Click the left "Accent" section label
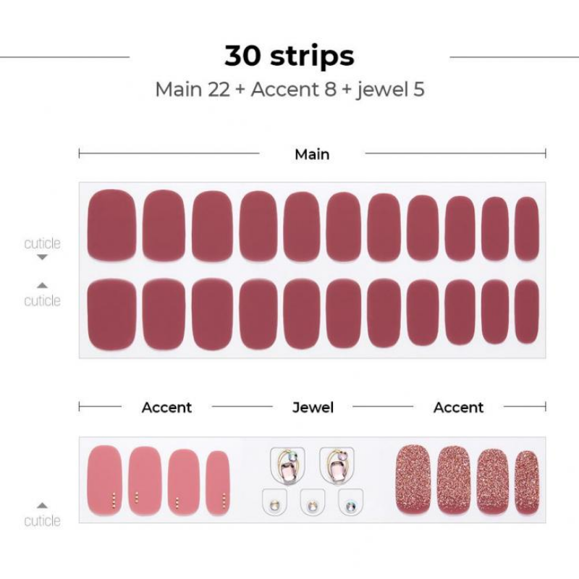 [166, 407]
